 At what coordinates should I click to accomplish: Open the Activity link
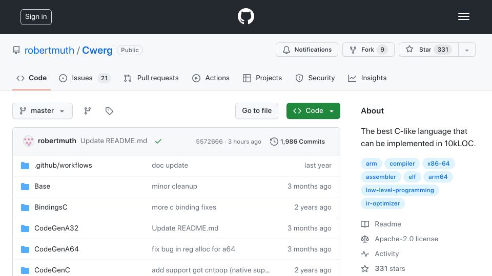pos(380,254)
